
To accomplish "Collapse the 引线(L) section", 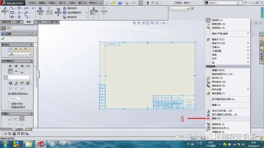I will coord(31,114).
